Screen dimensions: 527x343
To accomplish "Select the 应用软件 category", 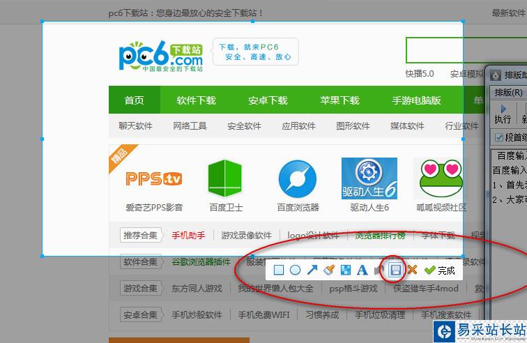I will 299,126.
